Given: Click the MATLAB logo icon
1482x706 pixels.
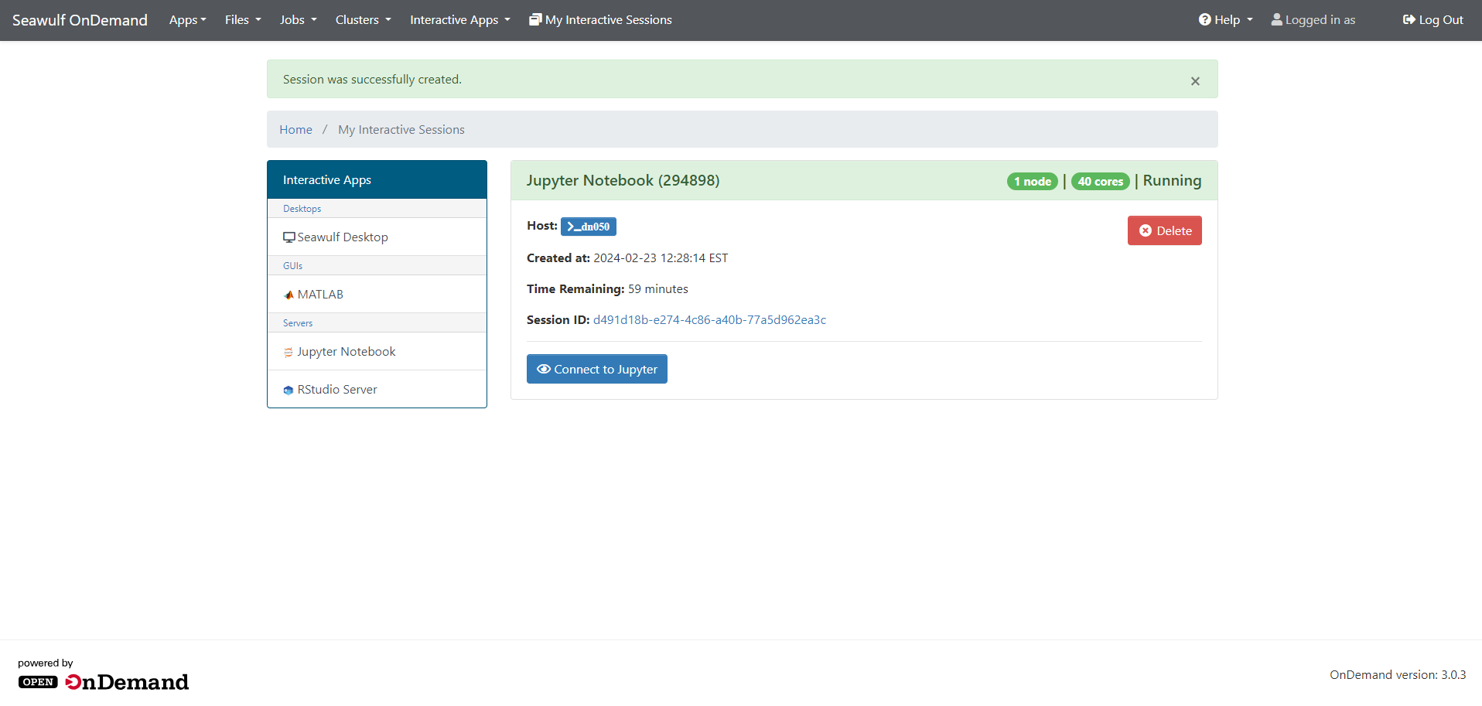Looking at the screenshot, I should [x=289, y=295].
